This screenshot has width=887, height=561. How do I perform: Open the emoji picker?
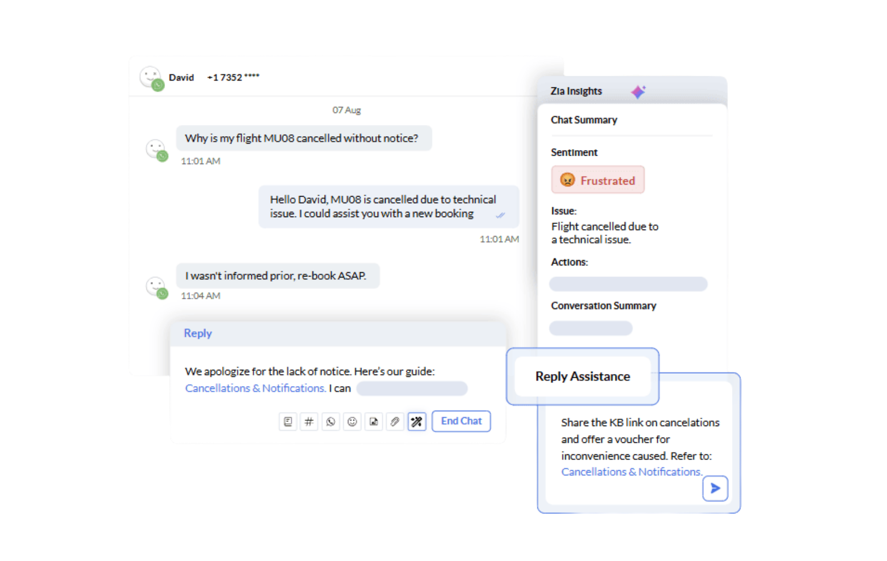coord(352,421)
